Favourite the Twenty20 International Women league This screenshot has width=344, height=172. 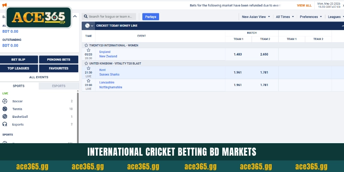point(86,45)
